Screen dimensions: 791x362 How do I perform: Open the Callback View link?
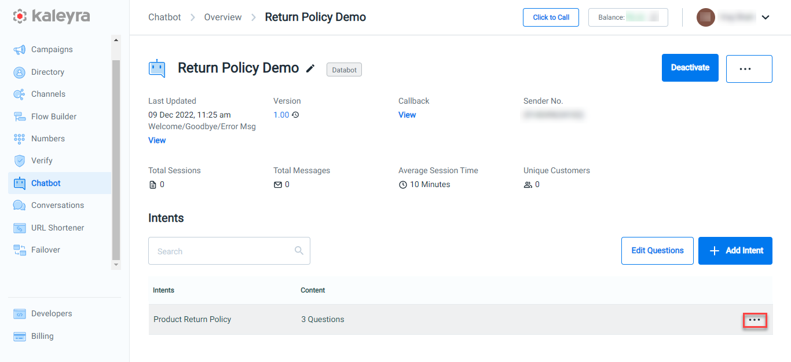[407, 115]
